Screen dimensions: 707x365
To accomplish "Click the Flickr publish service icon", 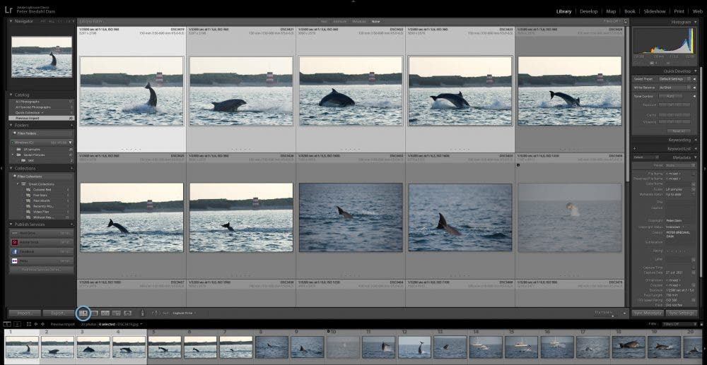I will [x=15, y=261].
